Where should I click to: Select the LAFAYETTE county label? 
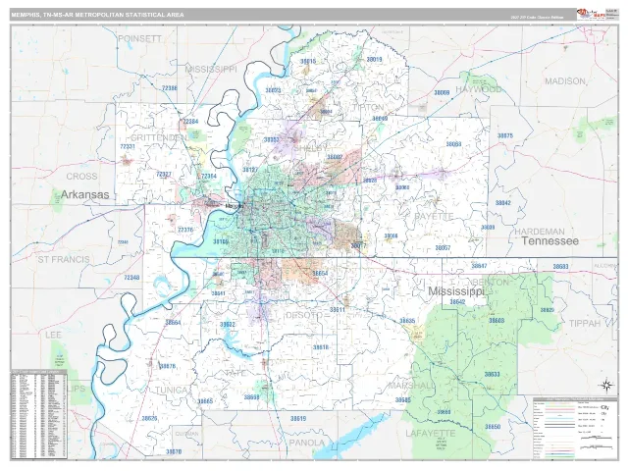pos(431,434)
